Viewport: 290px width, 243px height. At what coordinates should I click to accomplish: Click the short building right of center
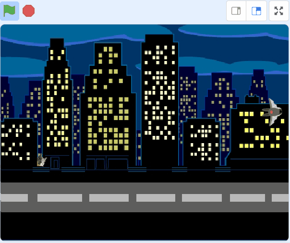tap(202, 142)
